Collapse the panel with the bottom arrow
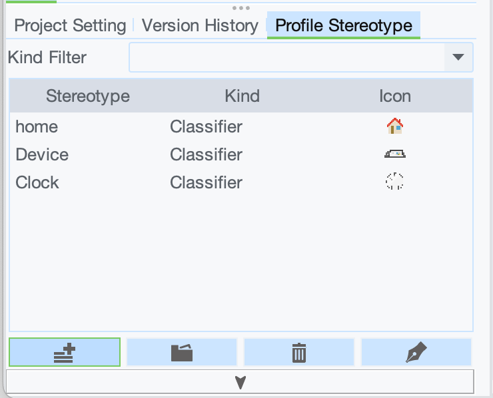Viewport: 493px width, 398px height. pyautogui.click(x=241, y=382)
